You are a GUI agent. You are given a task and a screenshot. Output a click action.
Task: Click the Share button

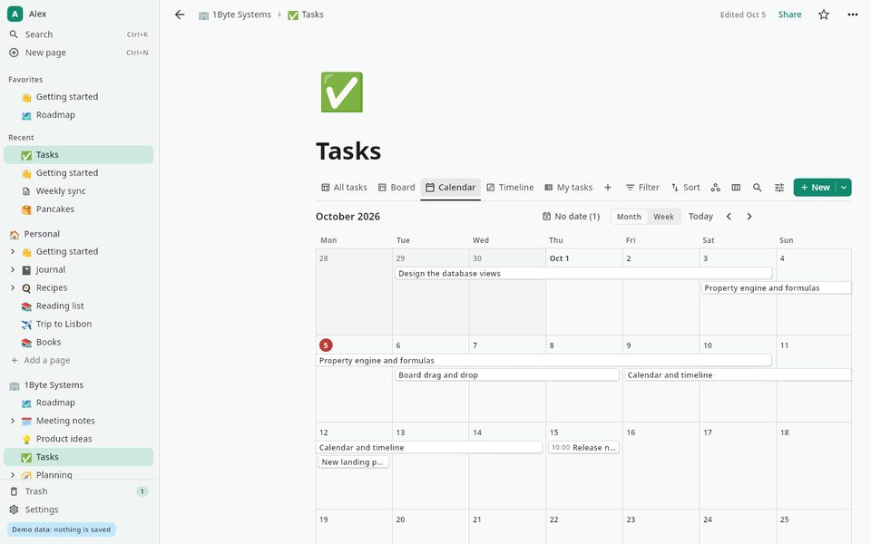click(x=790, y=15)
